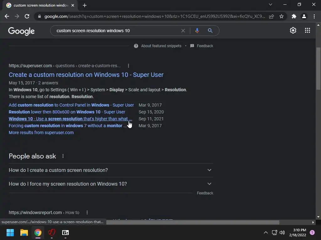Screen dimensions: 321x240
Task: Open the tab search chevron
Action: (271, 4)
